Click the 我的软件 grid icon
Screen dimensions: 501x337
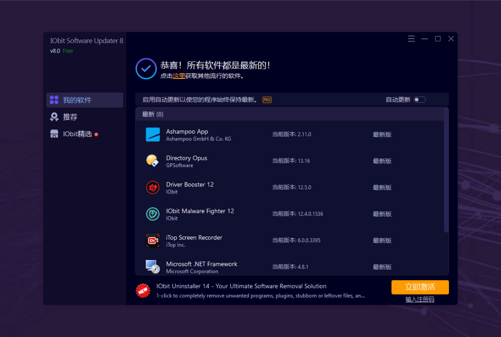click(54, 100)
